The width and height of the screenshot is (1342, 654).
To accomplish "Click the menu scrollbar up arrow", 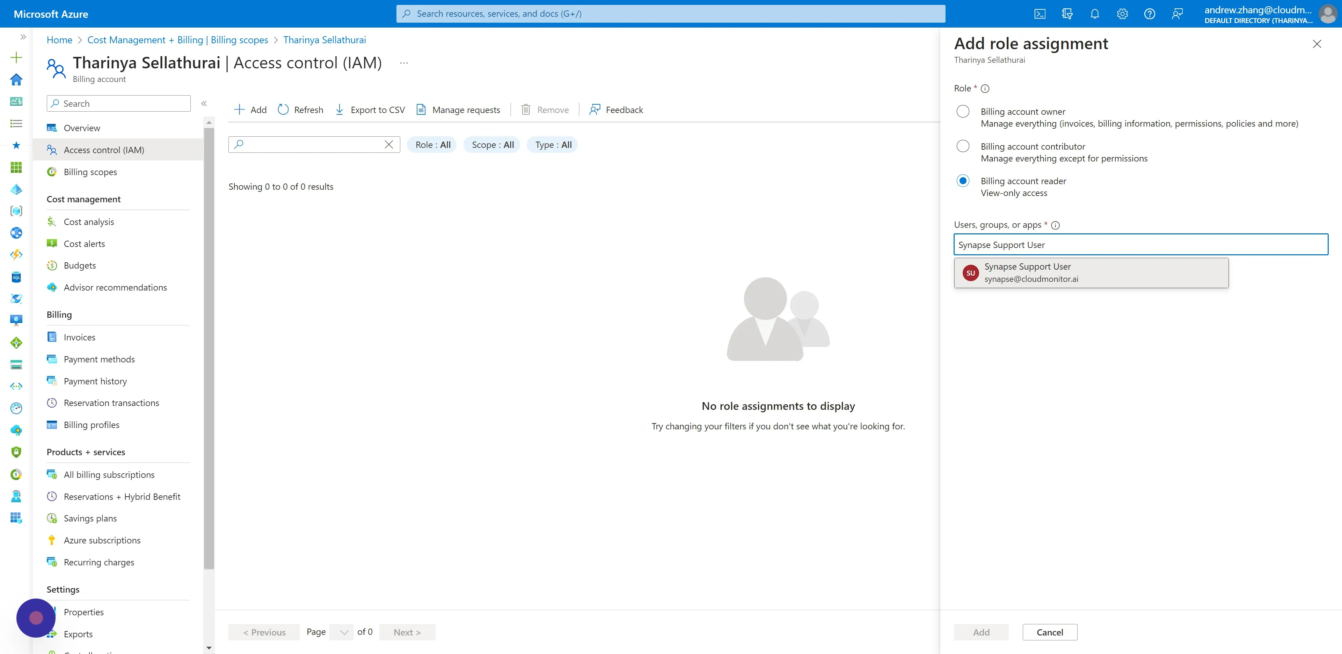I will click(x=209, y=123).
